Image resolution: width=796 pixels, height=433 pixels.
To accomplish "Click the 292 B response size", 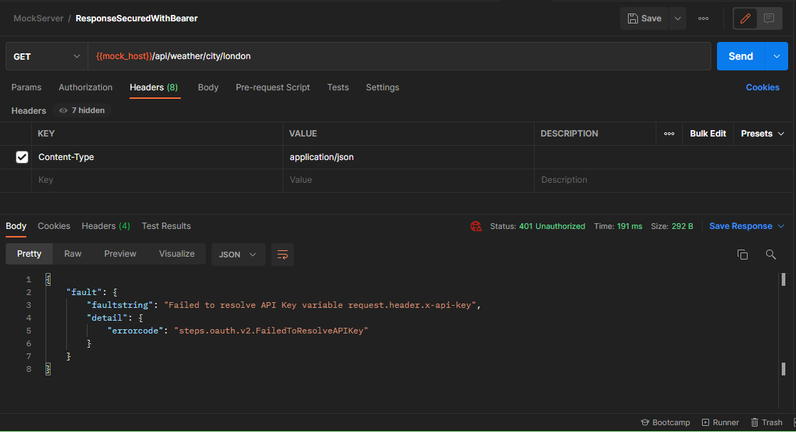I will click(x=682, y=227).
